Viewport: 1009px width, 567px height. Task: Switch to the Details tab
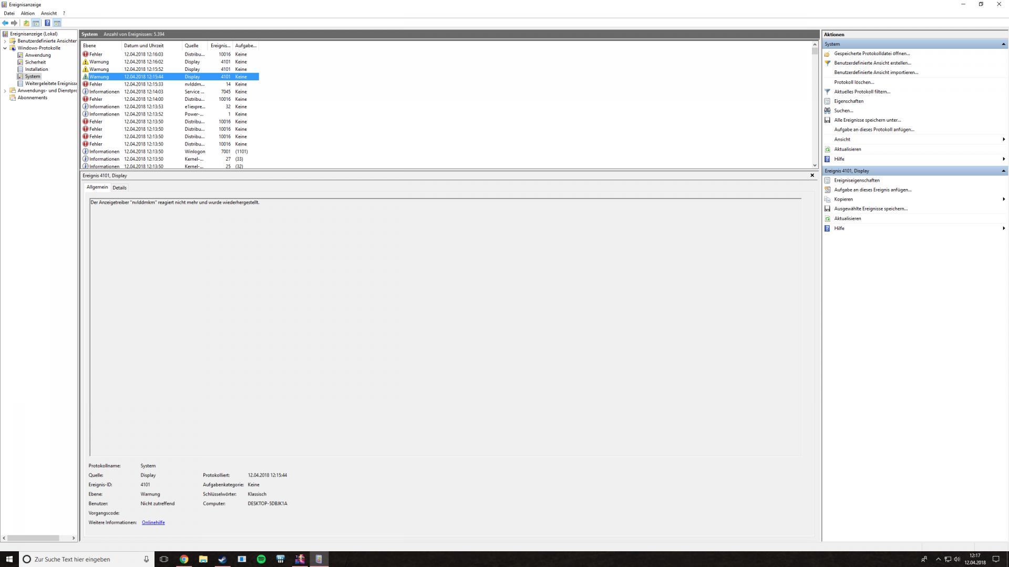pyautogui.click(x=119, y=188)
